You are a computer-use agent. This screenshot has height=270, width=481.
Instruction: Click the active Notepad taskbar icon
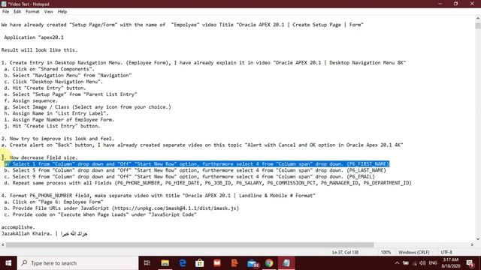286,263
